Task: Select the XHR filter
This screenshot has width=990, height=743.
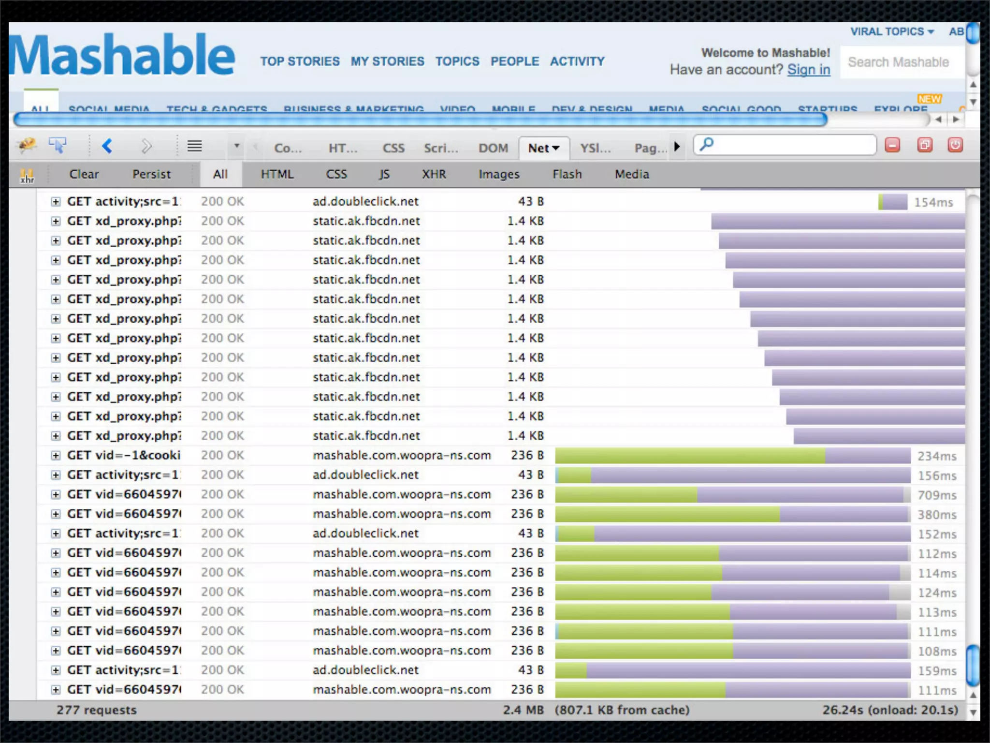Action: (434, 174)
